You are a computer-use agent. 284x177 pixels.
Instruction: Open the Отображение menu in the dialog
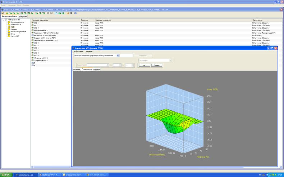click(x=78, y=52)
